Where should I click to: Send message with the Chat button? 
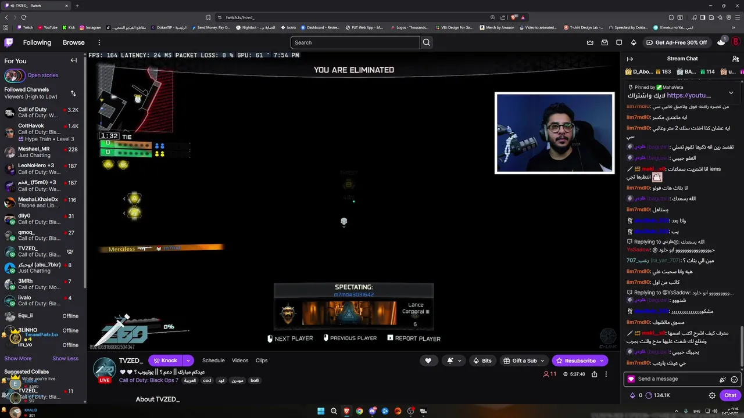pos(730,395)
